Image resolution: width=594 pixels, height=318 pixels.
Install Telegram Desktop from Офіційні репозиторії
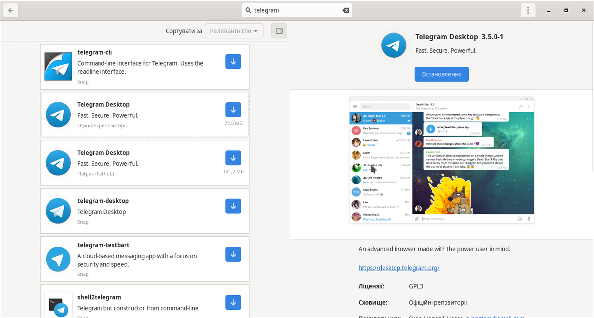point(233,110)
